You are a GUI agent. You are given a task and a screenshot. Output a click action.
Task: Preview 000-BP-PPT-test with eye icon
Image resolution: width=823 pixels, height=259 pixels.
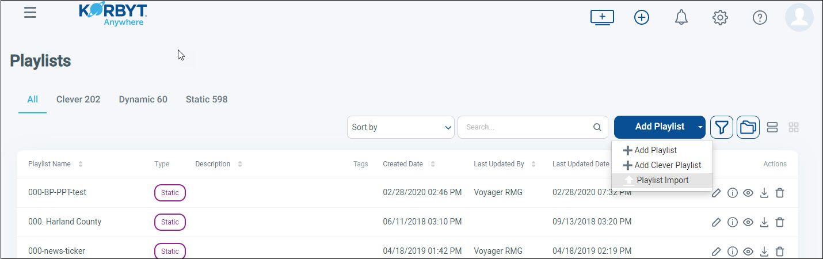pyautogui.click(x=748, y=193)
